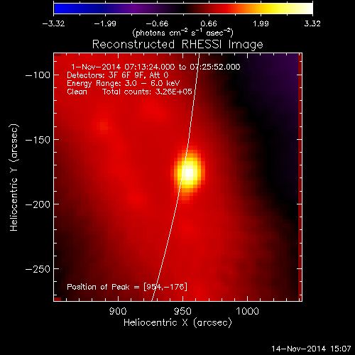The image size is (355, 355).
Task: Click the observation time range text line
Action: click(155, 67)
